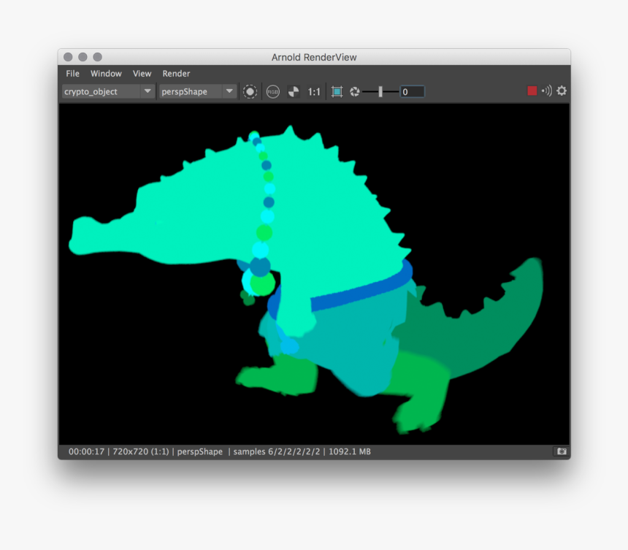Image resolution: width=628 pixels, height=550 pixels.
Task: Click the RGB channel display icon
Action: click(x=273, y=92)
